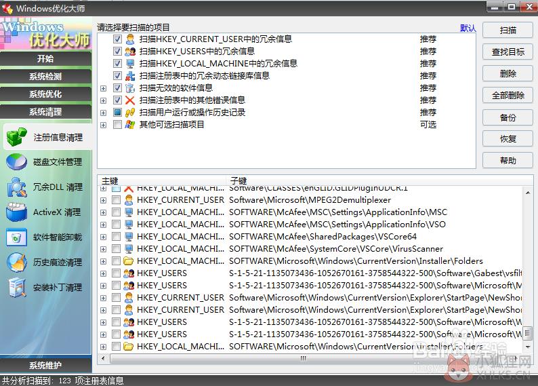Click users icon of 扫描HKEY_USERS中的冗余信息 row

(x=129, y=52)
